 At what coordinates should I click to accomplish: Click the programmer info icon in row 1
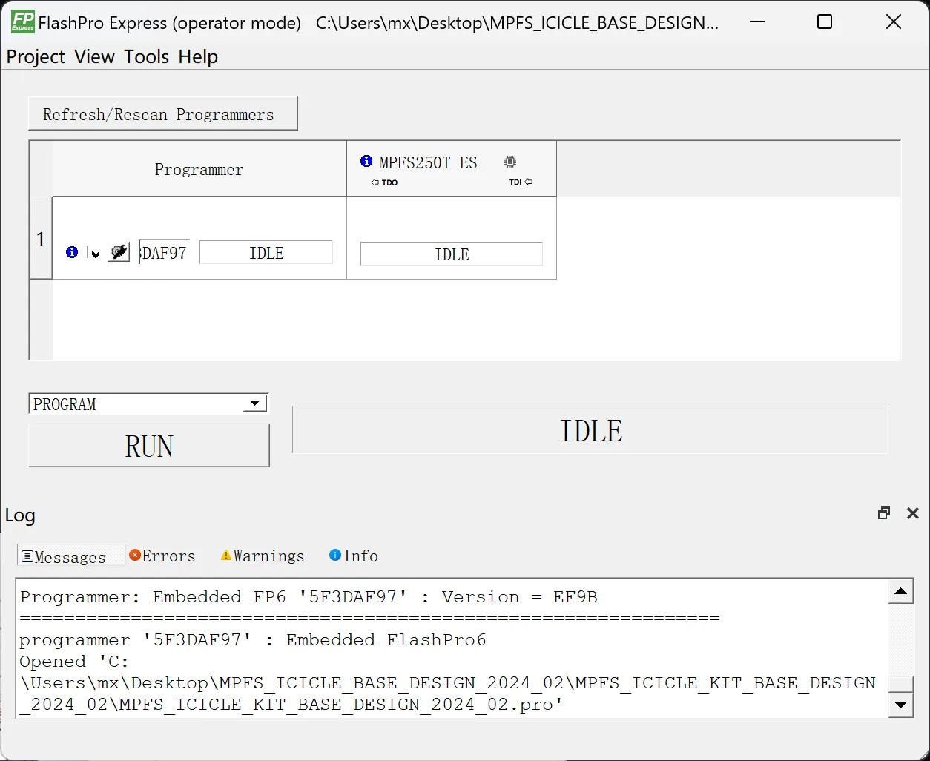pos(72,252)
